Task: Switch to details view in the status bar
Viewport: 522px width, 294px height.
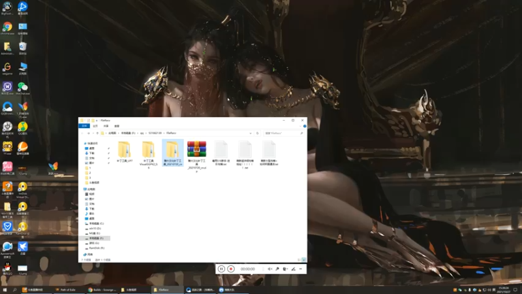Action: coord(299,259)
